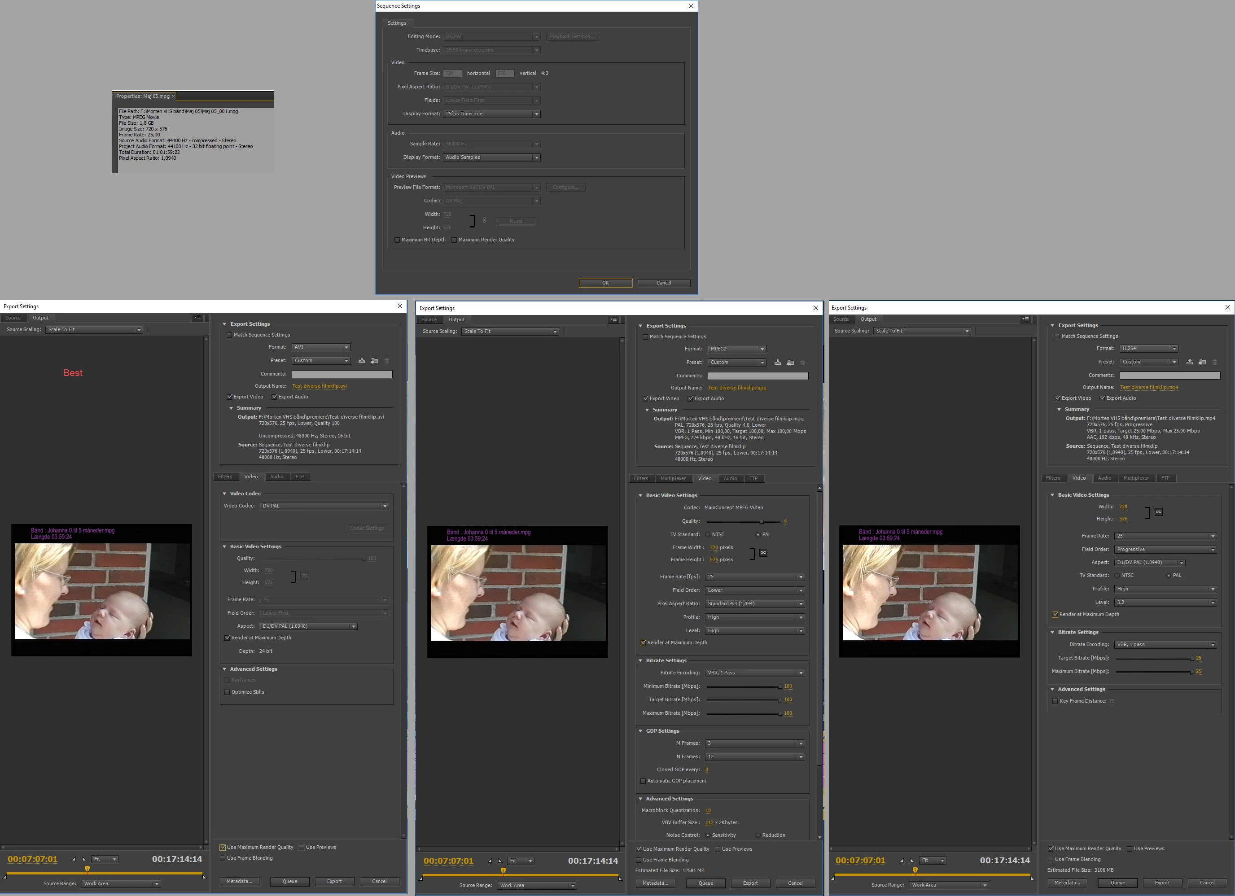Click Set In Point icon in AVI export window
The height and width of the screenshot is (896, 1235).
point(74,859)
